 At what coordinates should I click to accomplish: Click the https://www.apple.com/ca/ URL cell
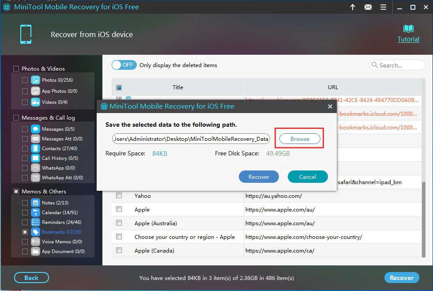click(280, 251)
